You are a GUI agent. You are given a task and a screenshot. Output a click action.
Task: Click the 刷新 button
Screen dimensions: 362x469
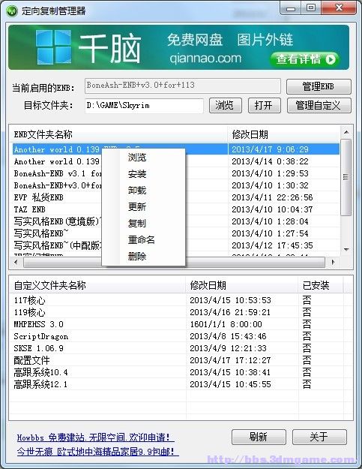click(259, 437)
